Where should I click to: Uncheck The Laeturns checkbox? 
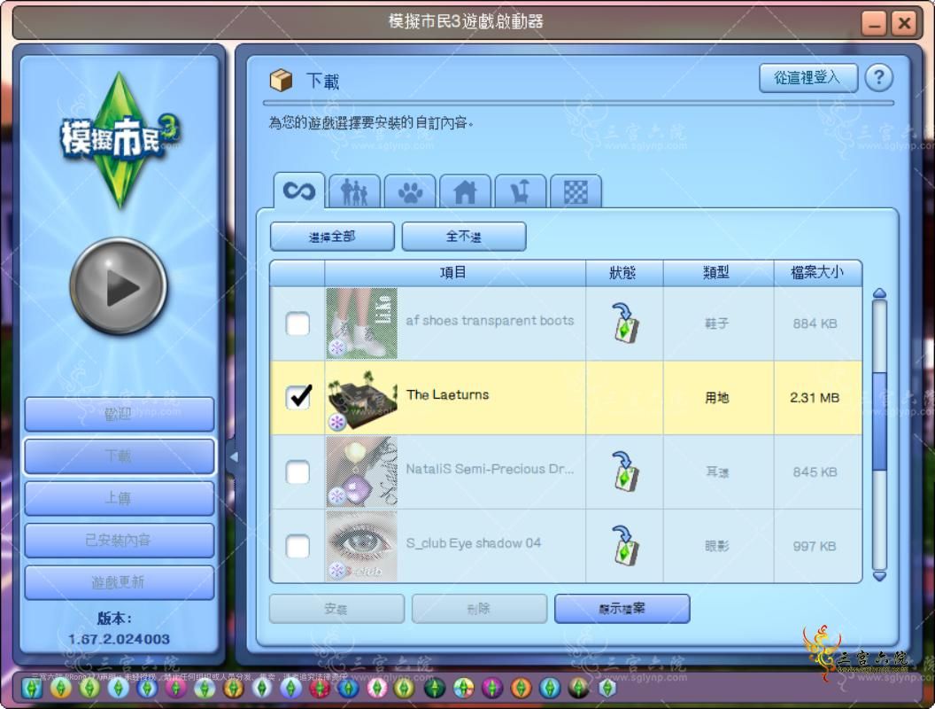click(298, 397)
